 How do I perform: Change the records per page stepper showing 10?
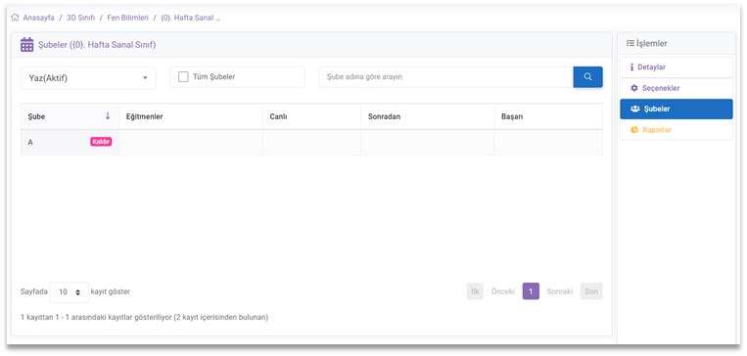70,291
